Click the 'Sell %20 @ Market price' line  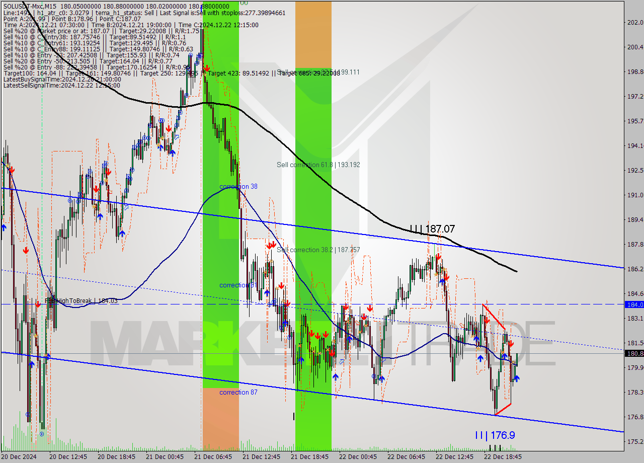click(x=101, y=31)
